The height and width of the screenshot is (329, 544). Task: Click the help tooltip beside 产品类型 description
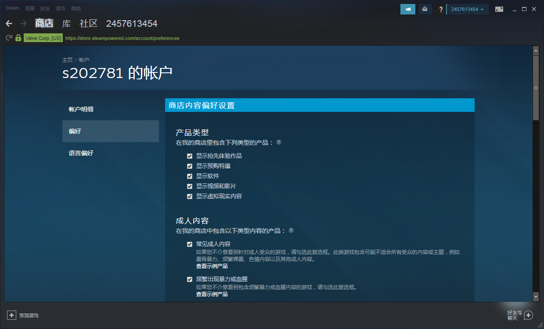[279, 143]
